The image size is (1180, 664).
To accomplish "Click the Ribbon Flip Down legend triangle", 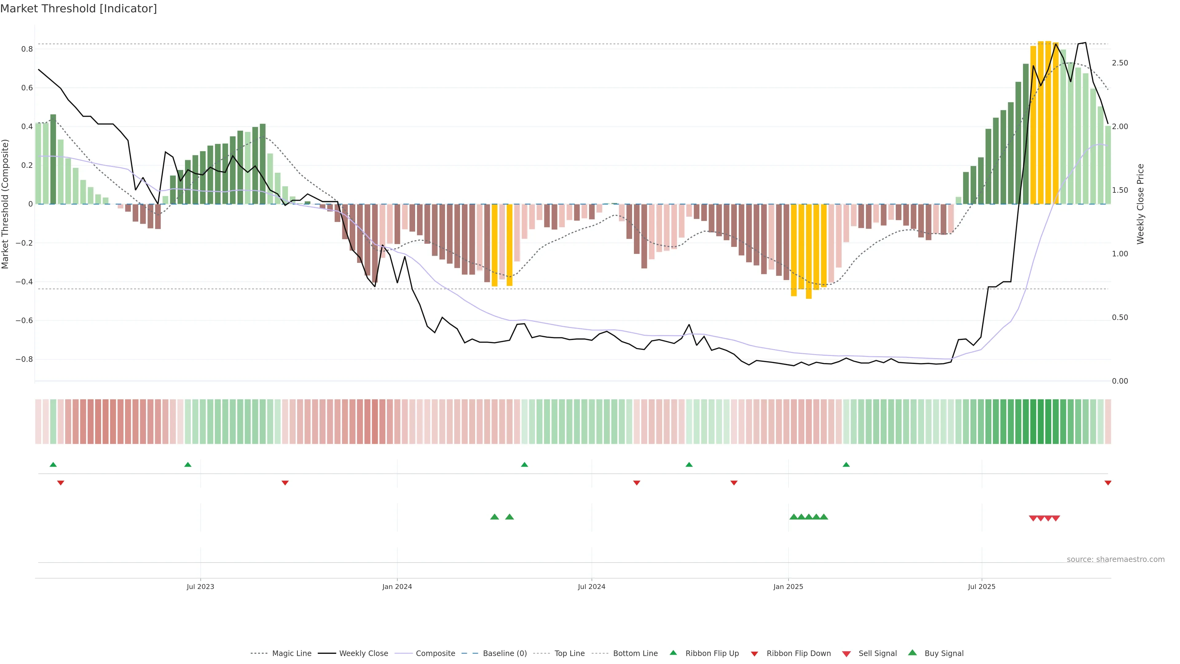I will click(x=754, y=654).
